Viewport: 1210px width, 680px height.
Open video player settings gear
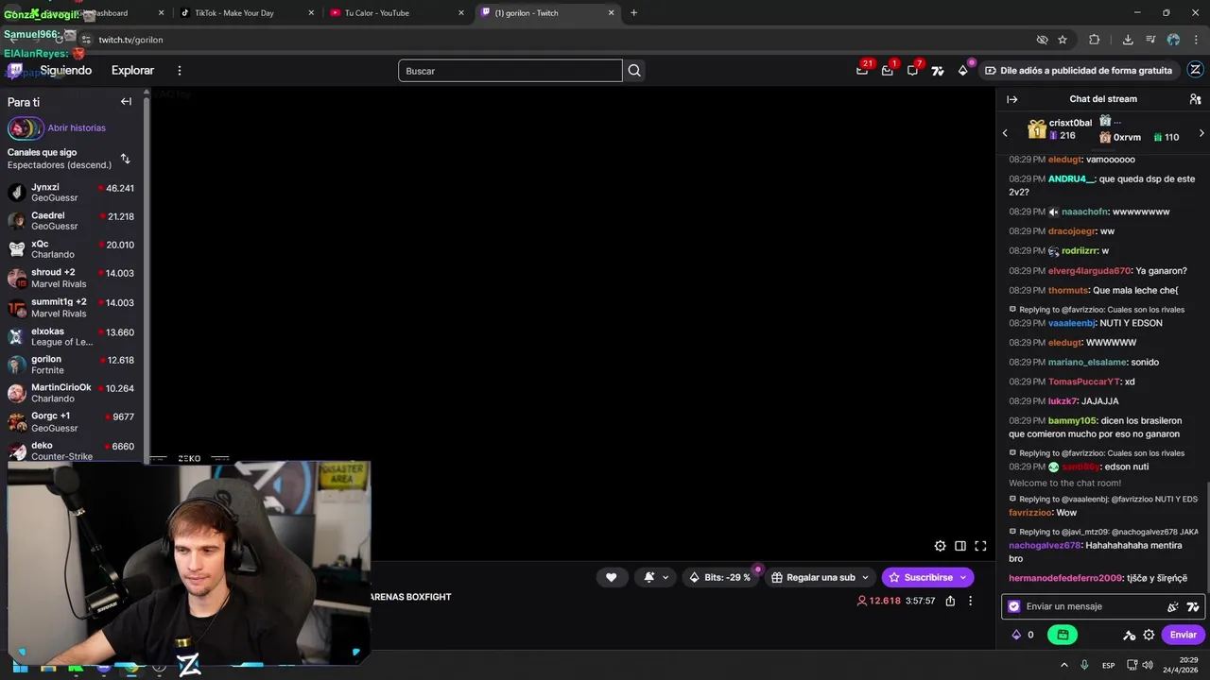tap(940, 546)
